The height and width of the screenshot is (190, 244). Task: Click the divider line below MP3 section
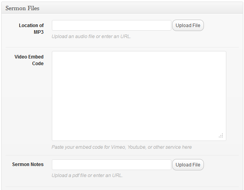[122, 47]
